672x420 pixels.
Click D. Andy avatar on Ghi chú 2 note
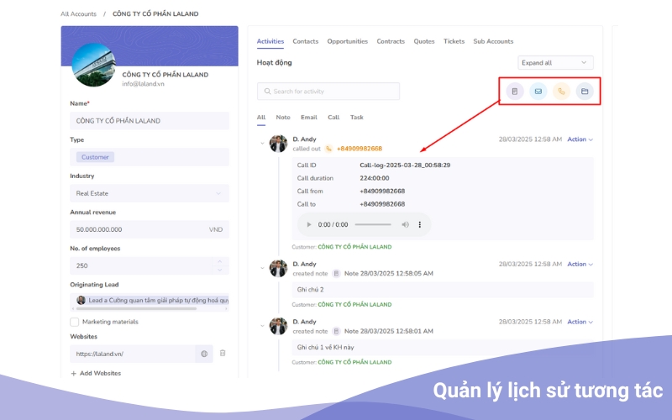[278, 268]
